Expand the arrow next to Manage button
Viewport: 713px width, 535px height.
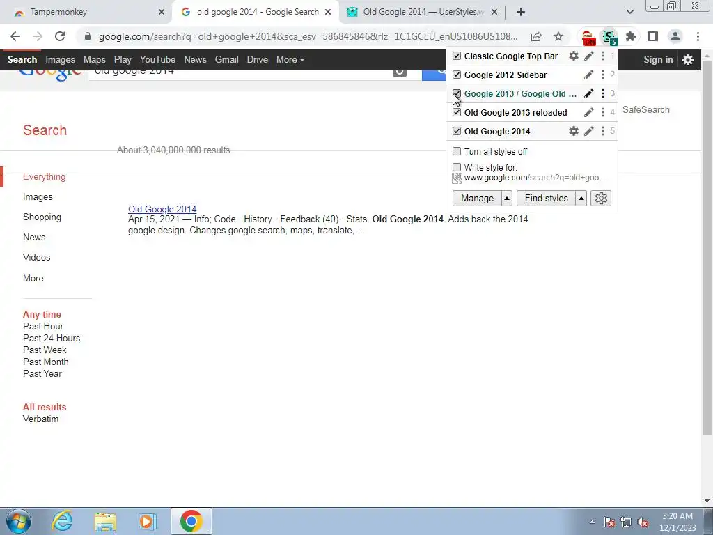click(507, 198)
